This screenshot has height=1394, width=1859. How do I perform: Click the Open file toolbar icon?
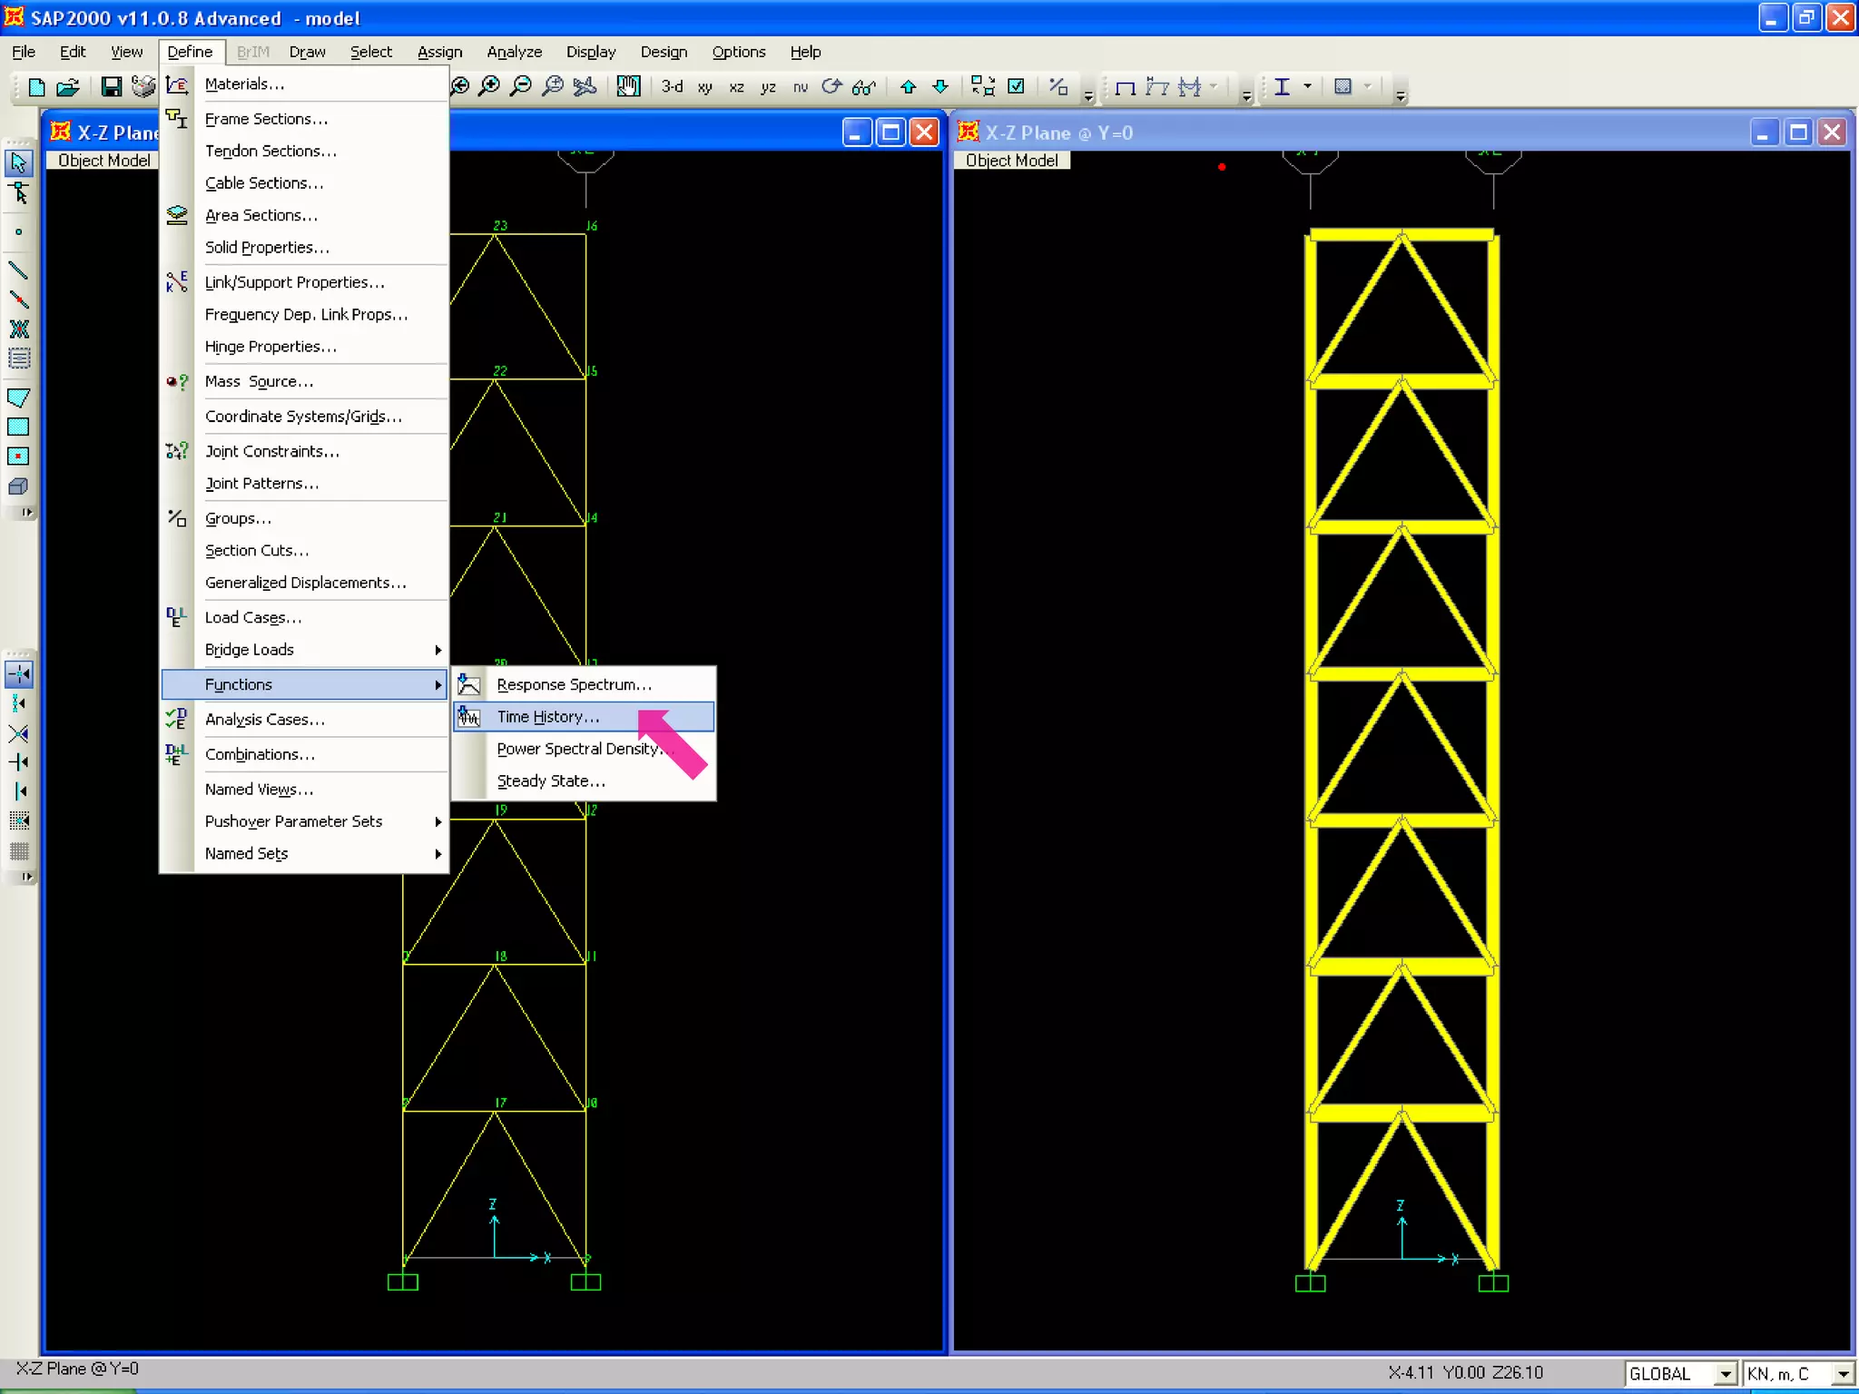click(68, 87)
